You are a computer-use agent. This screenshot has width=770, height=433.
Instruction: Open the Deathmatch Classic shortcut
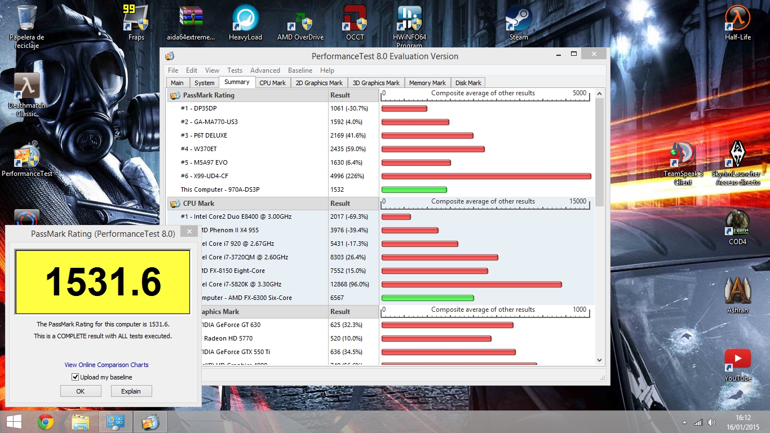click(26, 95)
